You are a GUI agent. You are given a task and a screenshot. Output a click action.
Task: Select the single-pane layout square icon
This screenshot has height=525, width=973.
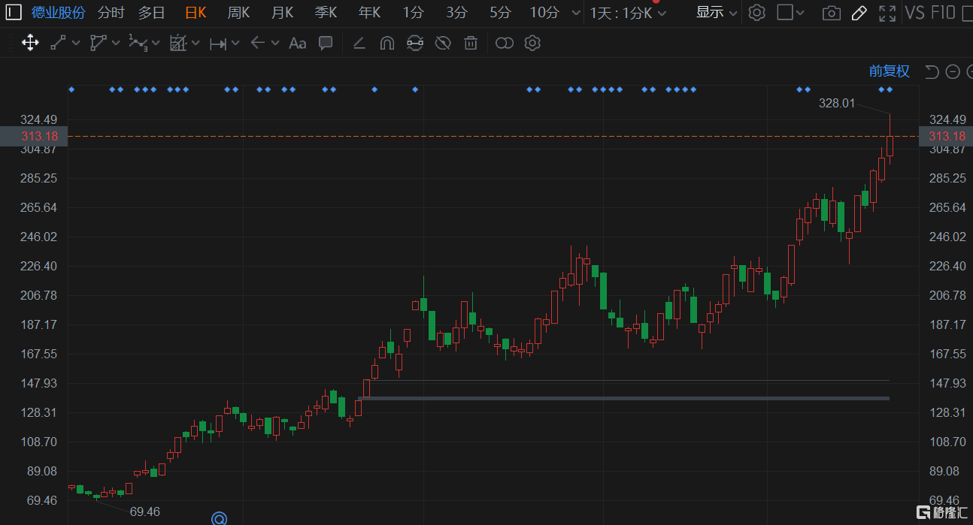point(785,12)
